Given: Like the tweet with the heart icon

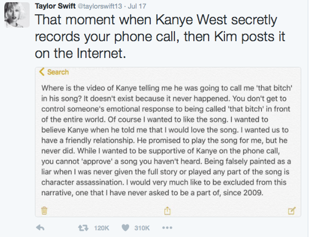Looking at the screenshot, I should (125, 228).
